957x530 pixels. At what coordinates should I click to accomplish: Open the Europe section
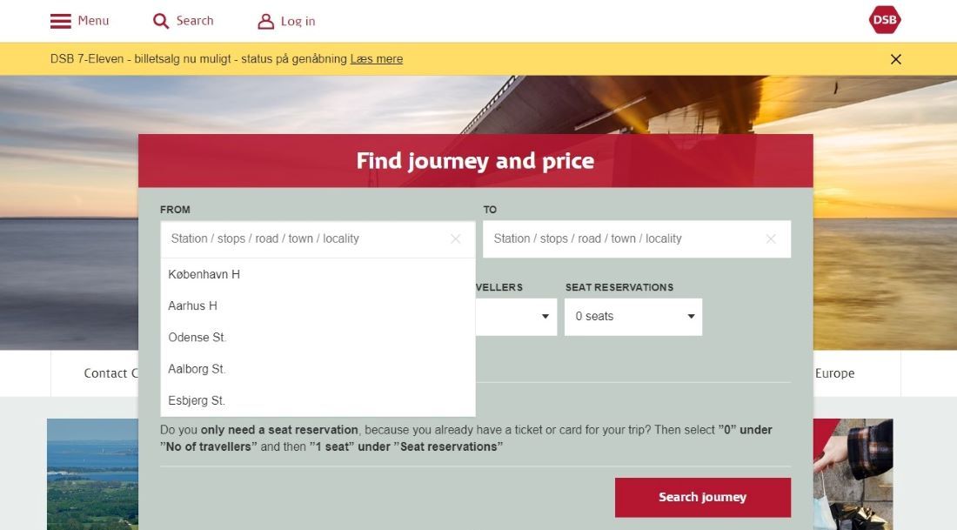point(834,372)
